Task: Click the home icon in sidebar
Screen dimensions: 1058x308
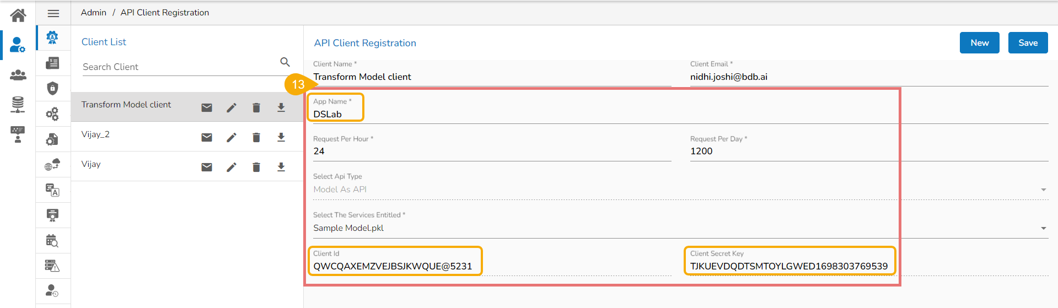Action: click(18, 15)
